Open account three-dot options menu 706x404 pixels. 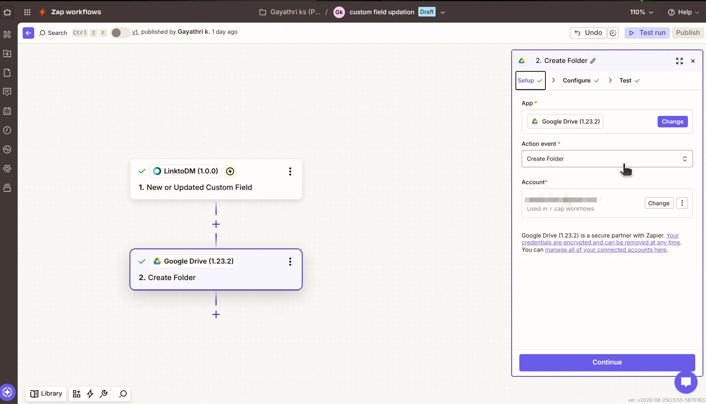(682, 203)
